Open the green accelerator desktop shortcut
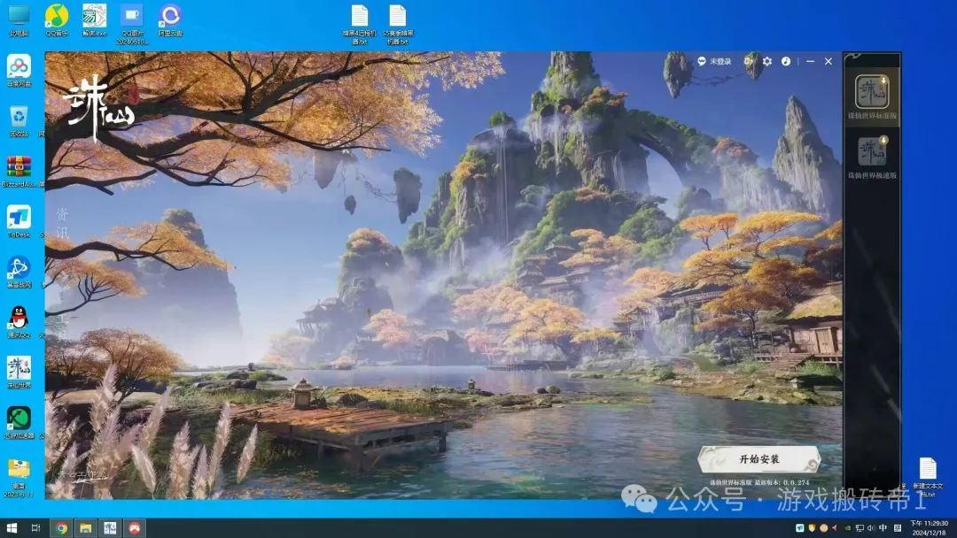 click(x=19, y=424)
